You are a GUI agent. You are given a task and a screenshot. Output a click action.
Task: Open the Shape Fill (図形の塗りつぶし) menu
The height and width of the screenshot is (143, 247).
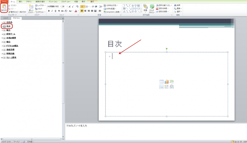point(164,5)
